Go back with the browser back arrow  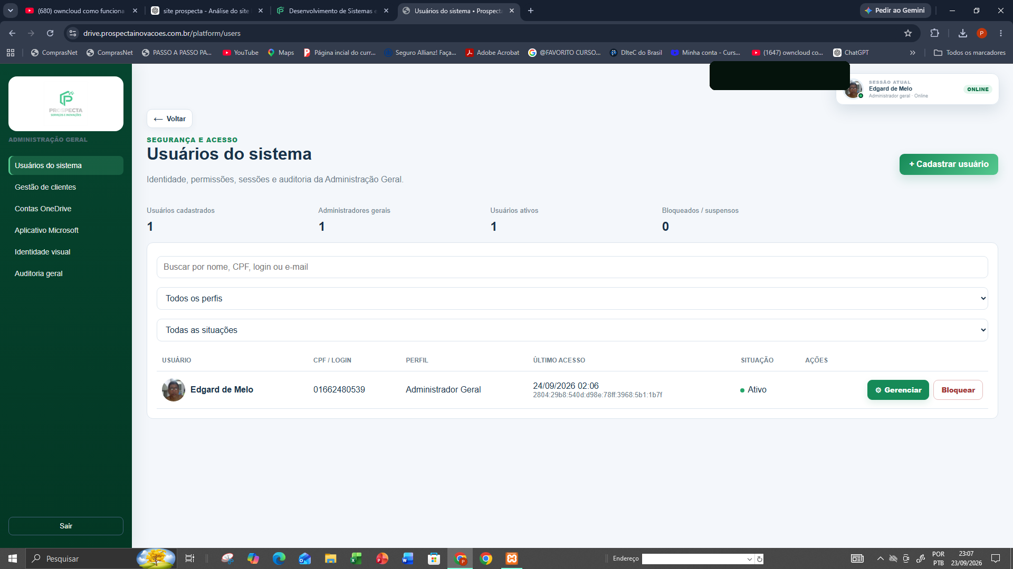pyautogui.click(x=12, y=33)
